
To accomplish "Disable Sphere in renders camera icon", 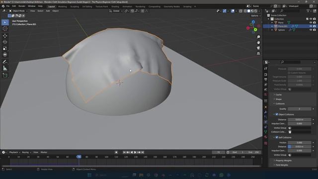I will coord(315,30).
